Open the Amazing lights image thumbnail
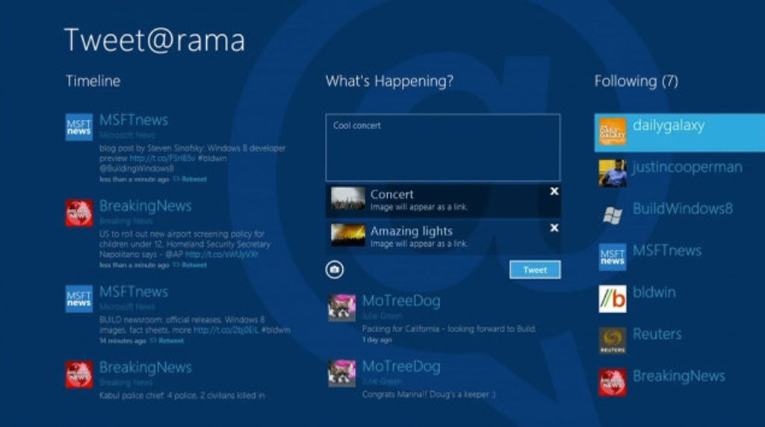Screen dimensions: 765x427 point(348,235)
